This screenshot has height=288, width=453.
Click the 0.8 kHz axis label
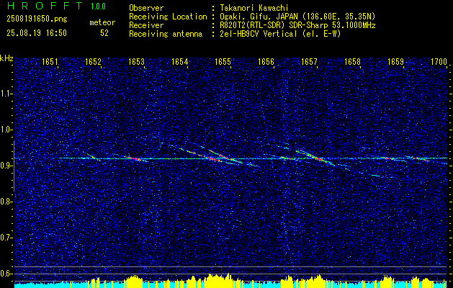point(5,202)
